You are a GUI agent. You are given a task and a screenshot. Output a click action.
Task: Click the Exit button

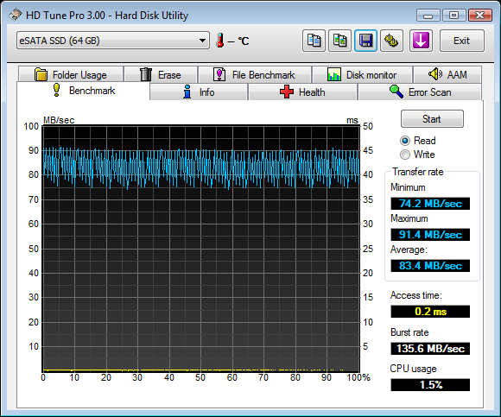(462, 41)
